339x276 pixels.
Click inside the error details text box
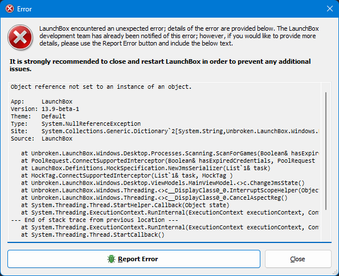click(x=164, y=162)
